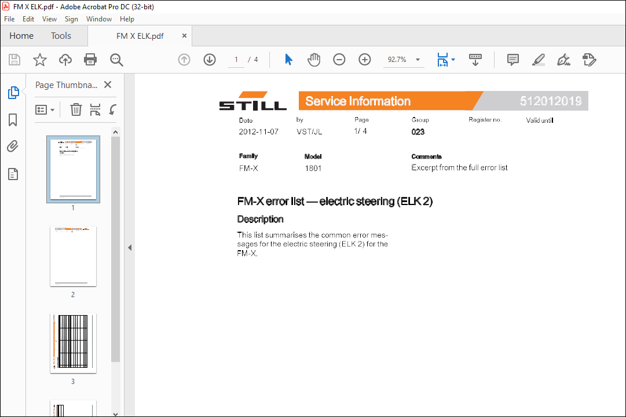Screen dimensions: 626x417
Task: Add a comment with speech bubble icon
Action: click(x=512, y=60)
